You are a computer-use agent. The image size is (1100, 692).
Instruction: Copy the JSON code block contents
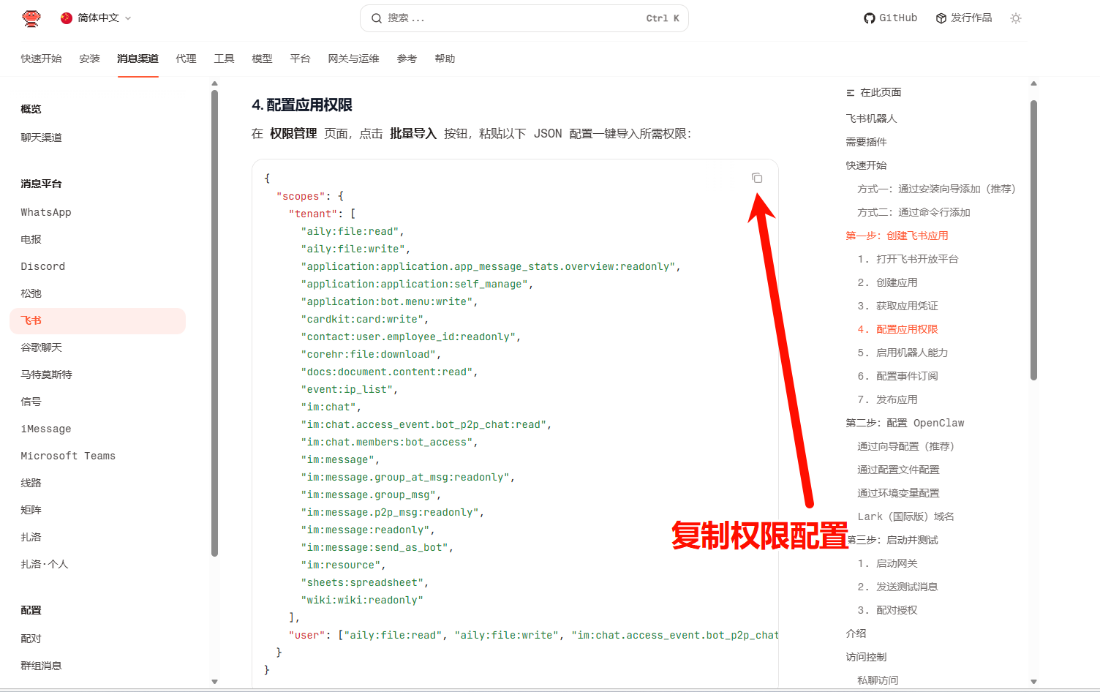(x=757, y=178)
